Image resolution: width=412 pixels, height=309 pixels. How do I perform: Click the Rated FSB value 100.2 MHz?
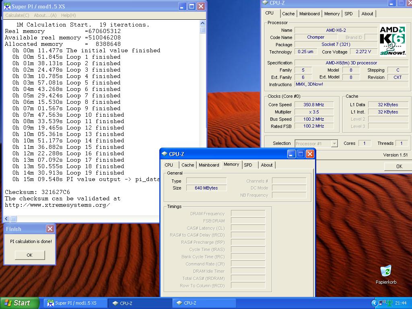(x=314, y=126)
